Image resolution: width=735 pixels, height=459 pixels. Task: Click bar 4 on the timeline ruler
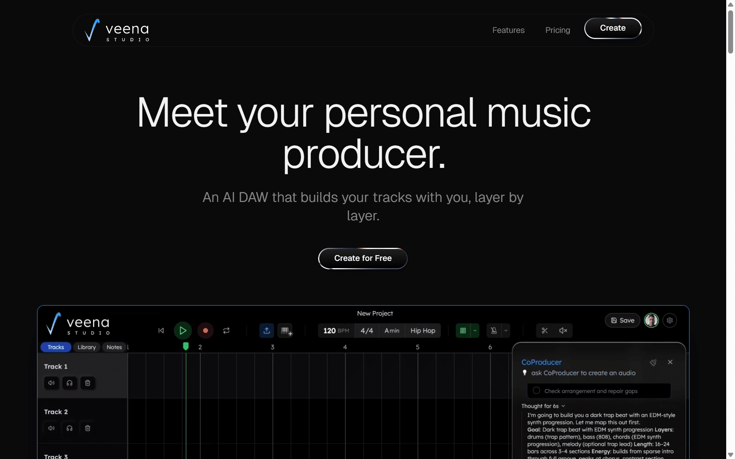pyautogui.click(x=345, y=347)
